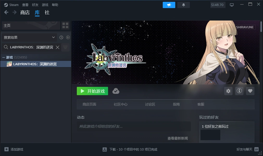263x156 pixels.
Task: Click 添加游戏 label
Action: tap(17, 149)
